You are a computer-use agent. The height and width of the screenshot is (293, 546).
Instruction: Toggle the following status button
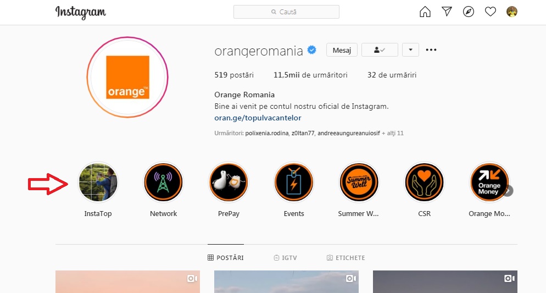click(x=380, y=50)
